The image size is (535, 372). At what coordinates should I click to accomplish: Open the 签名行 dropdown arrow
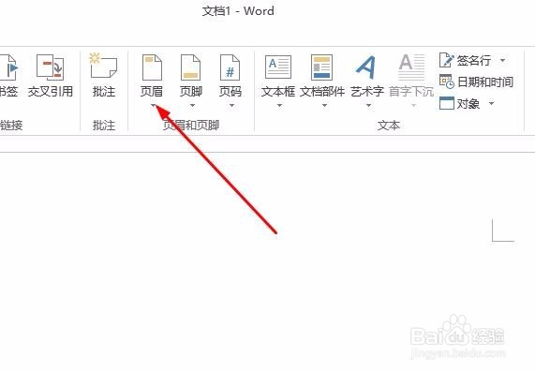click(x=502, y=60)
